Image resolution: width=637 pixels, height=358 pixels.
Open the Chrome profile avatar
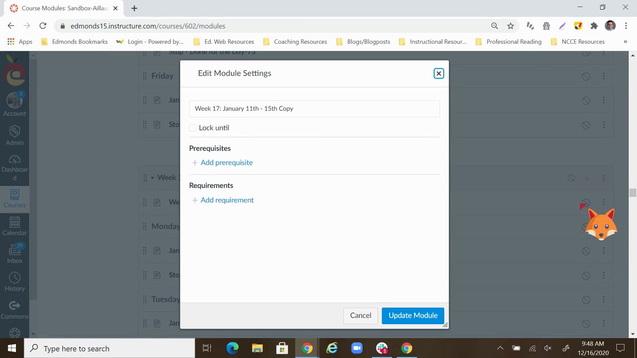point(610,26)
